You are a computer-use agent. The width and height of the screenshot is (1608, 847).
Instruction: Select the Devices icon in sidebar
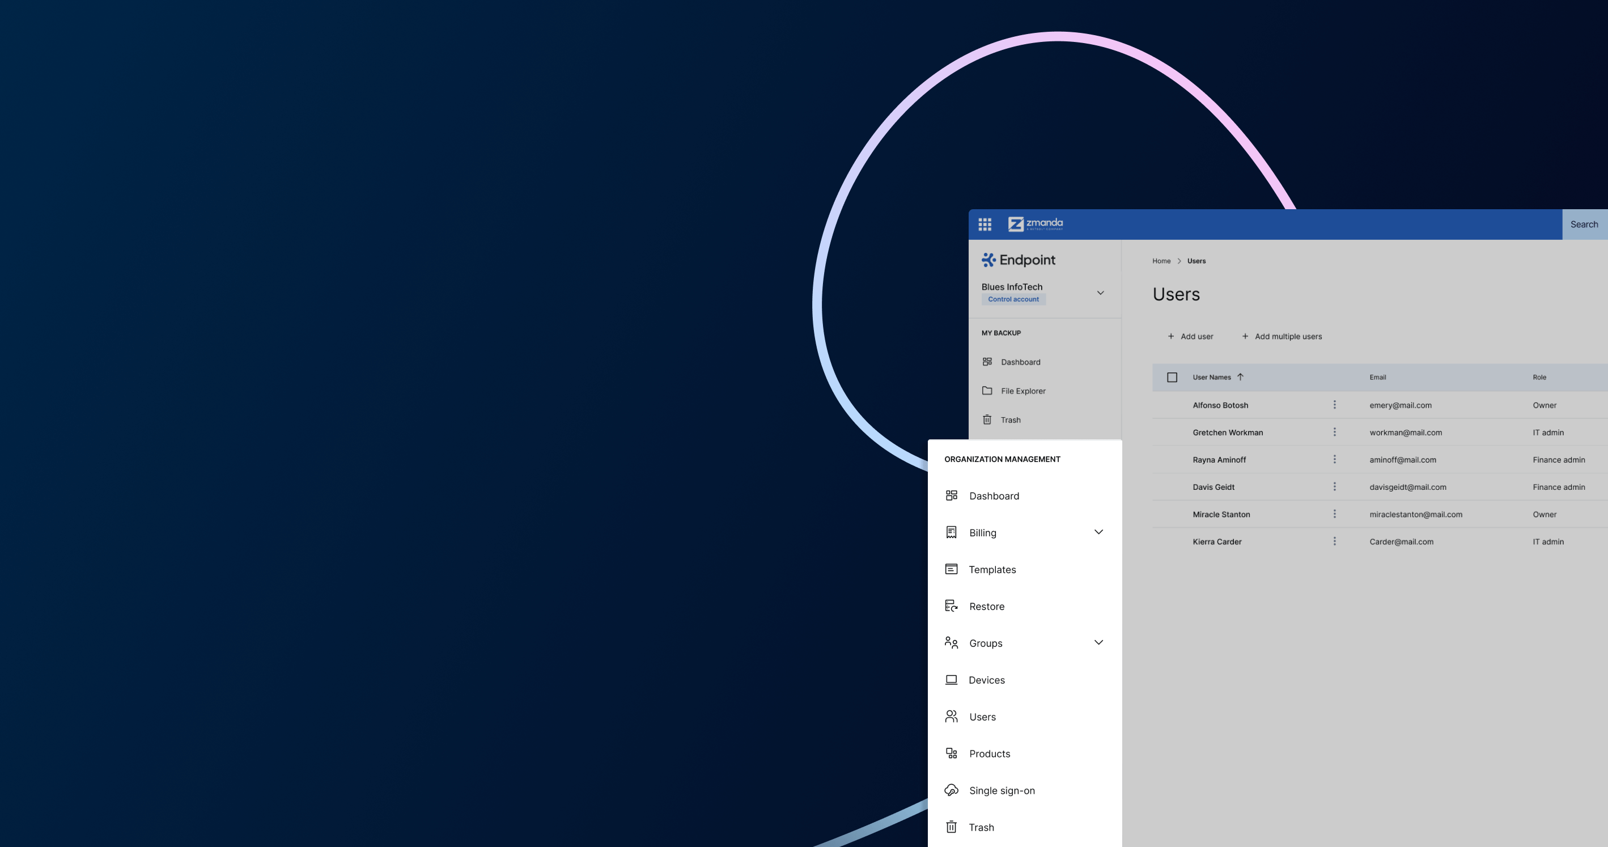click(x=951, y=679)
